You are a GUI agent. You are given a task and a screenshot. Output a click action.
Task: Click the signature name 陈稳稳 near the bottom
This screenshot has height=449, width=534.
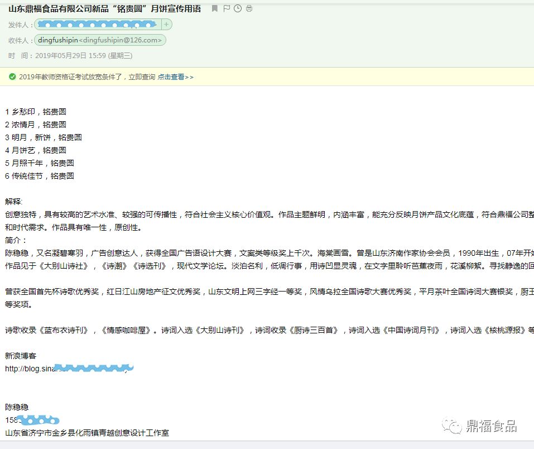17,407
